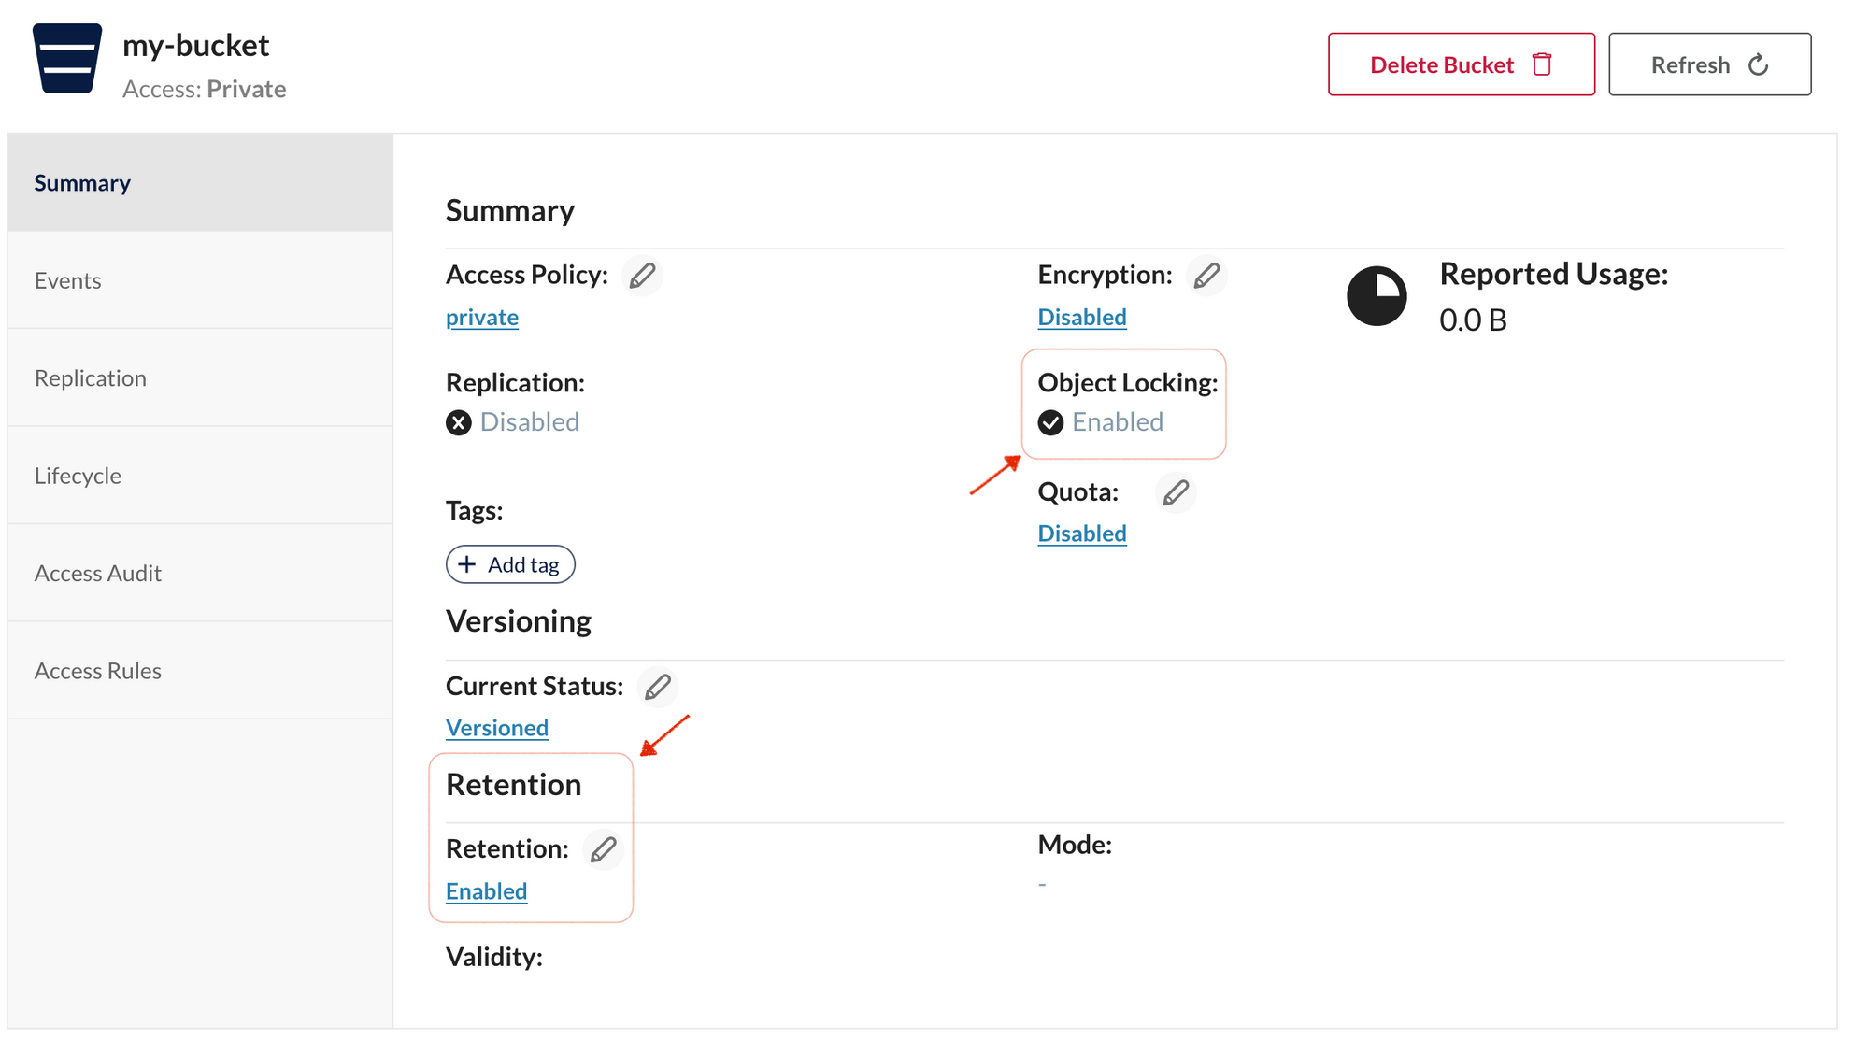The height and width of the screenshot is (1039, 1869).
Task: Edit the Access Policy pencil icon
Action: pyautogui.click(x=642, y=276)
